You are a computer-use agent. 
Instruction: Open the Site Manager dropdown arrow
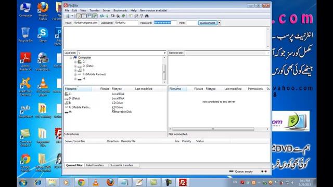point(72,16)
